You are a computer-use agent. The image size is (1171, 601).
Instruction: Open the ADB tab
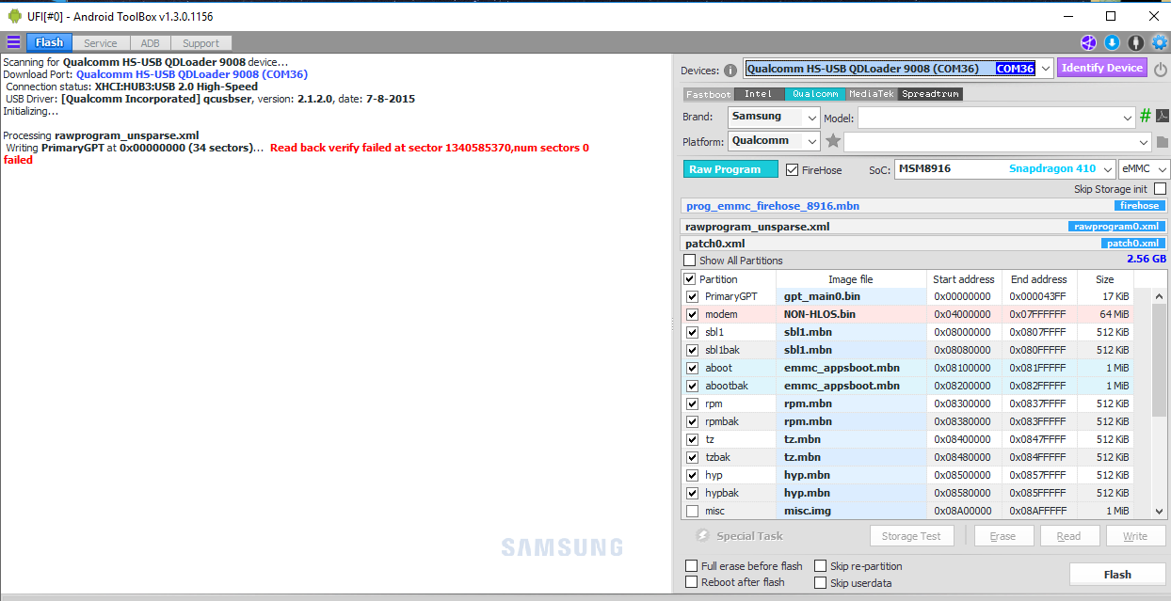[x=151, y=43]
